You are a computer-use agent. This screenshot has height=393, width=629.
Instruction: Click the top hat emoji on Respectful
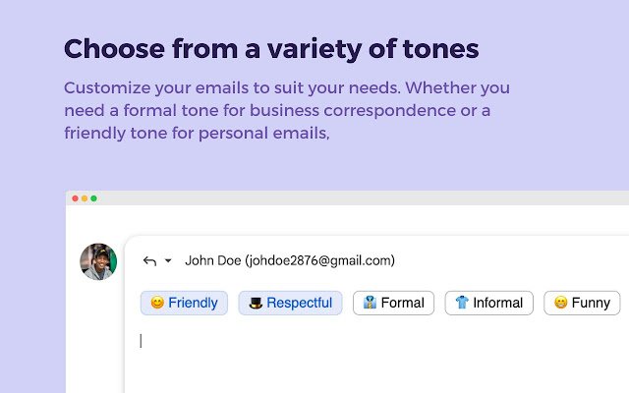[256, 303]
